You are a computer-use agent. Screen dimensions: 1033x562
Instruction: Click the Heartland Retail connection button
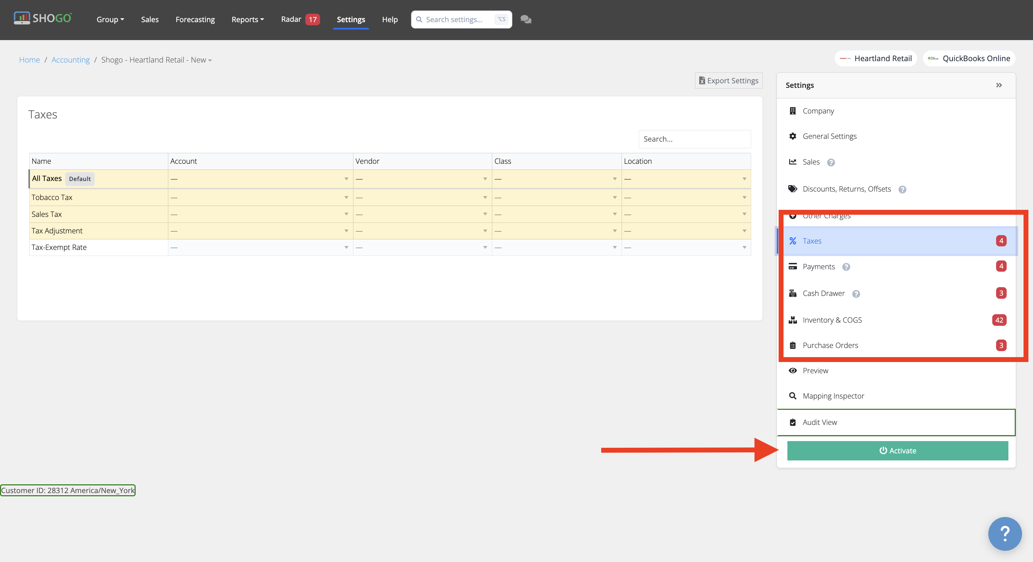point(875,59)
